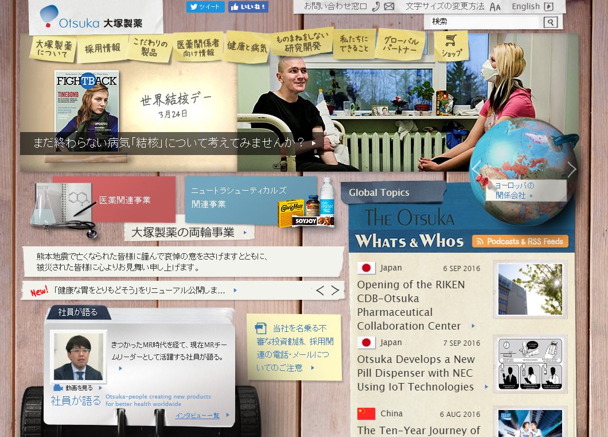Viewport: 608px width, 437px height.
Task: Open 大塚製薬について menu note
Action: click(54, 49)
